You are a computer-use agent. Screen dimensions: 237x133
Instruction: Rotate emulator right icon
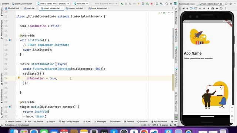click(x=196, y=8)
